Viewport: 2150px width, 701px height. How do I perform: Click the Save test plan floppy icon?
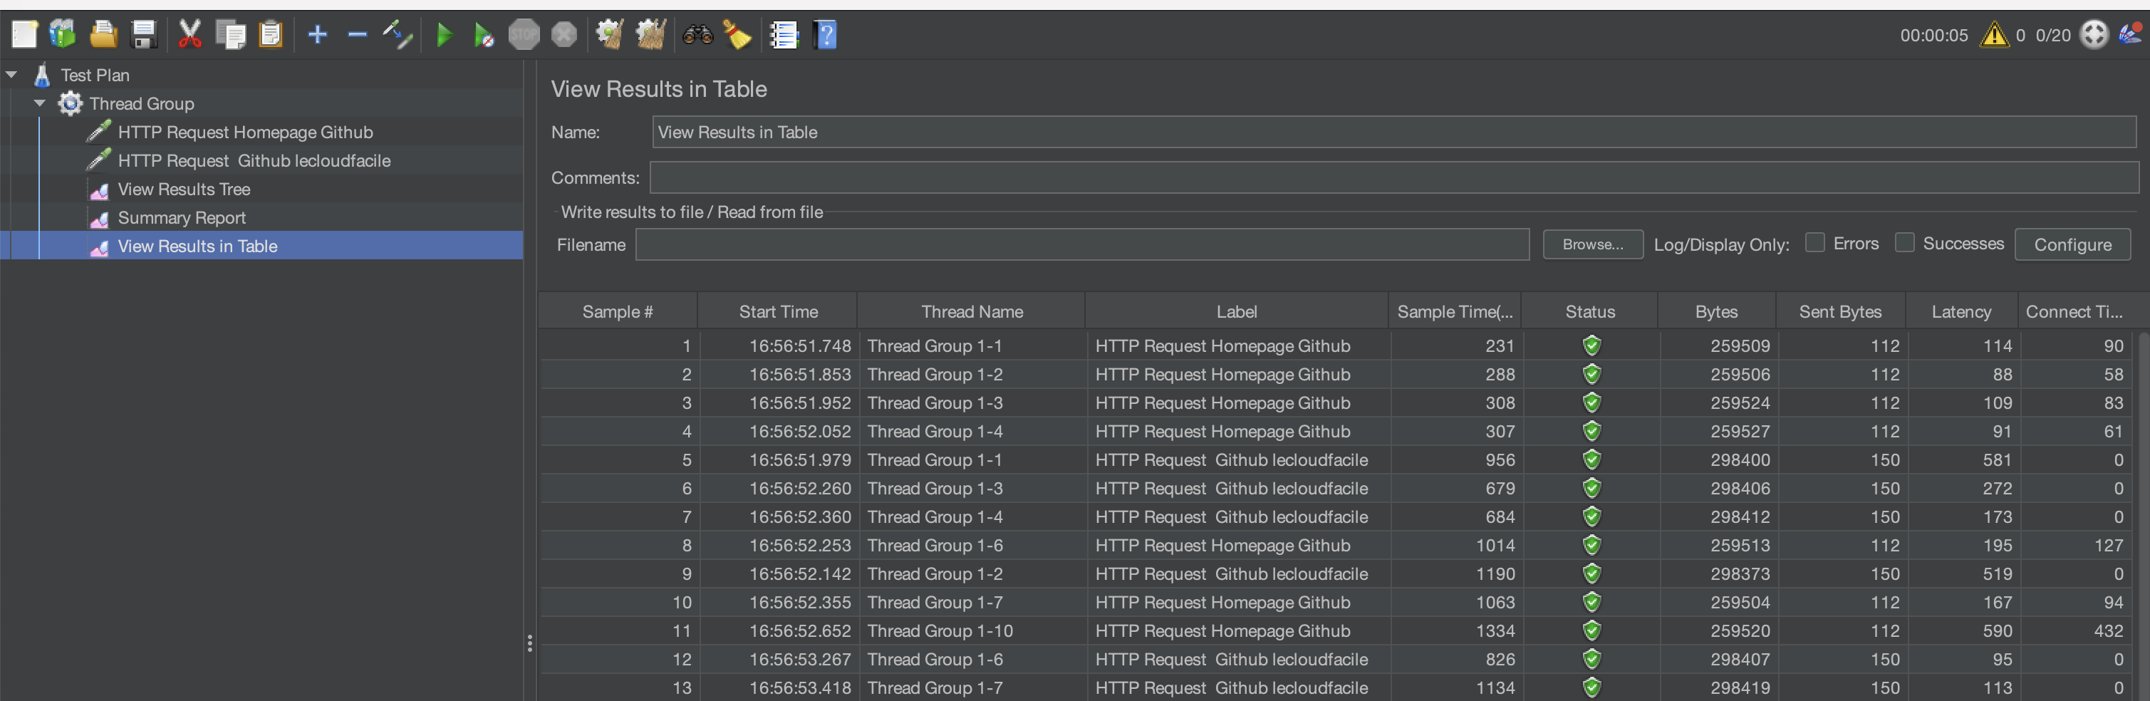coord(145,35)
